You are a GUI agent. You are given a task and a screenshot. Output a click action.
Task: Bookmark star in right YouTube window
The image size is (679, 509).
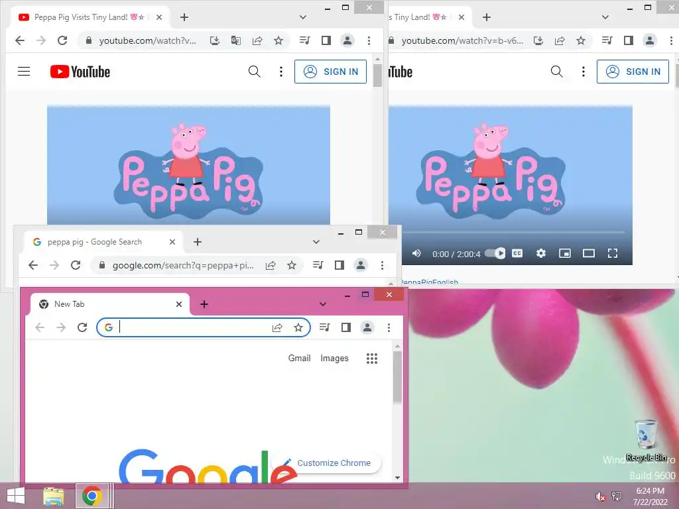(x=581, y=40)
